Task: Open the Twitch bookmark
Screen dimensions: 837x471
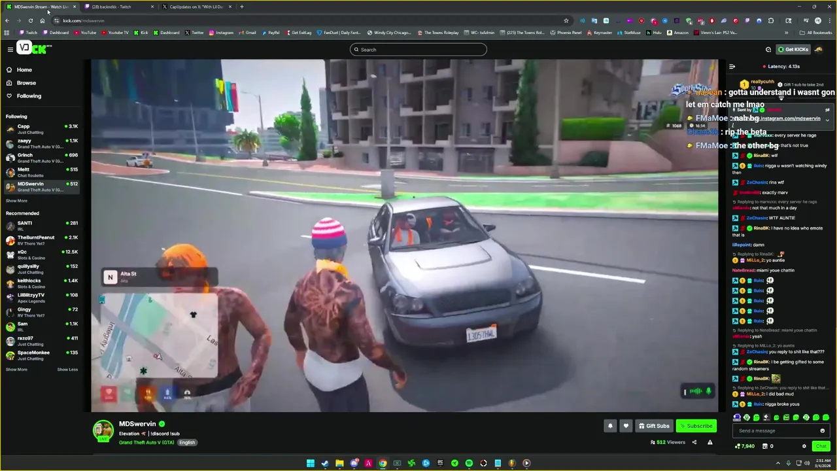Action: click(x=29, y=33)
